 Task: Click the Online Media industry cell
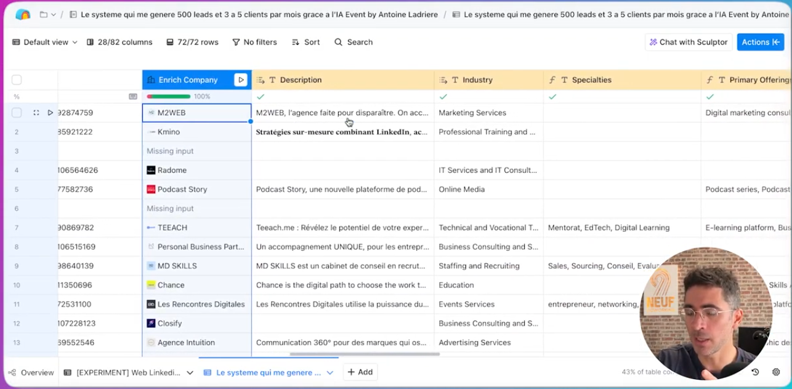click(488, 189)
